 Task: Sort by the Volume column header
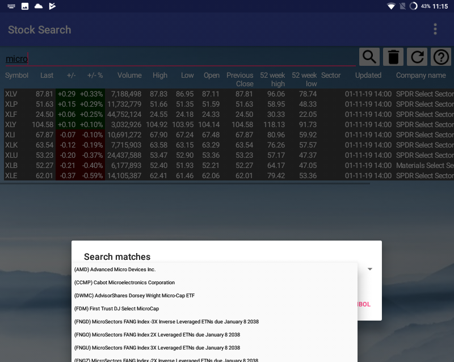[129, 75]
